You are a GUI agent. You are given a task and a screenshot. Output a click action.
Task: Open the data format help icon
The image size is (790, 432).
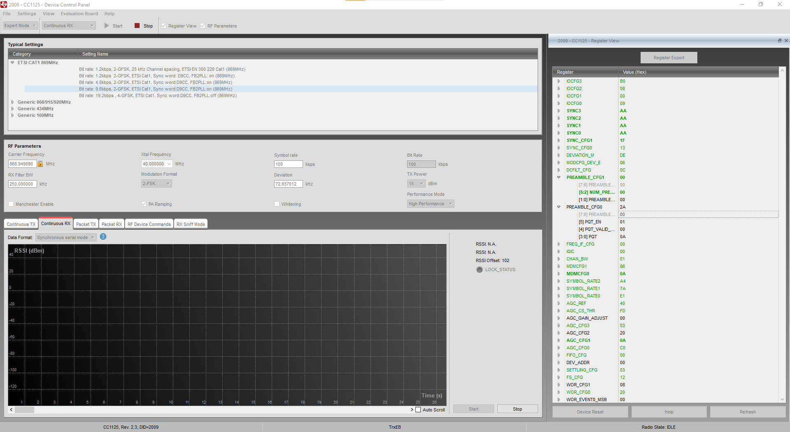(x=103, y=237)
